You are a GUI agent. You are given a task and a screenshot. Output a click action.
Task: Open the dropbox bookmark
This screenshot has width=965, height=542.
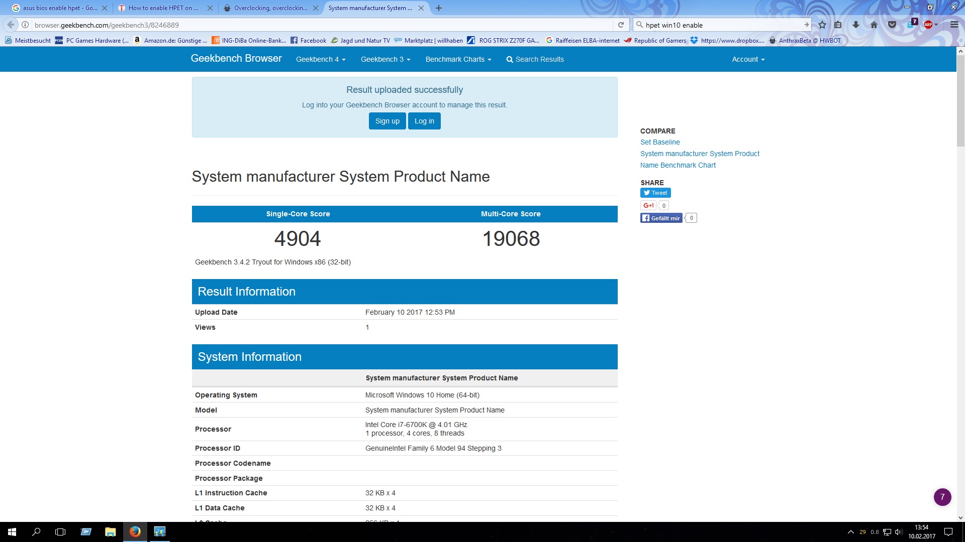point(727,41)
